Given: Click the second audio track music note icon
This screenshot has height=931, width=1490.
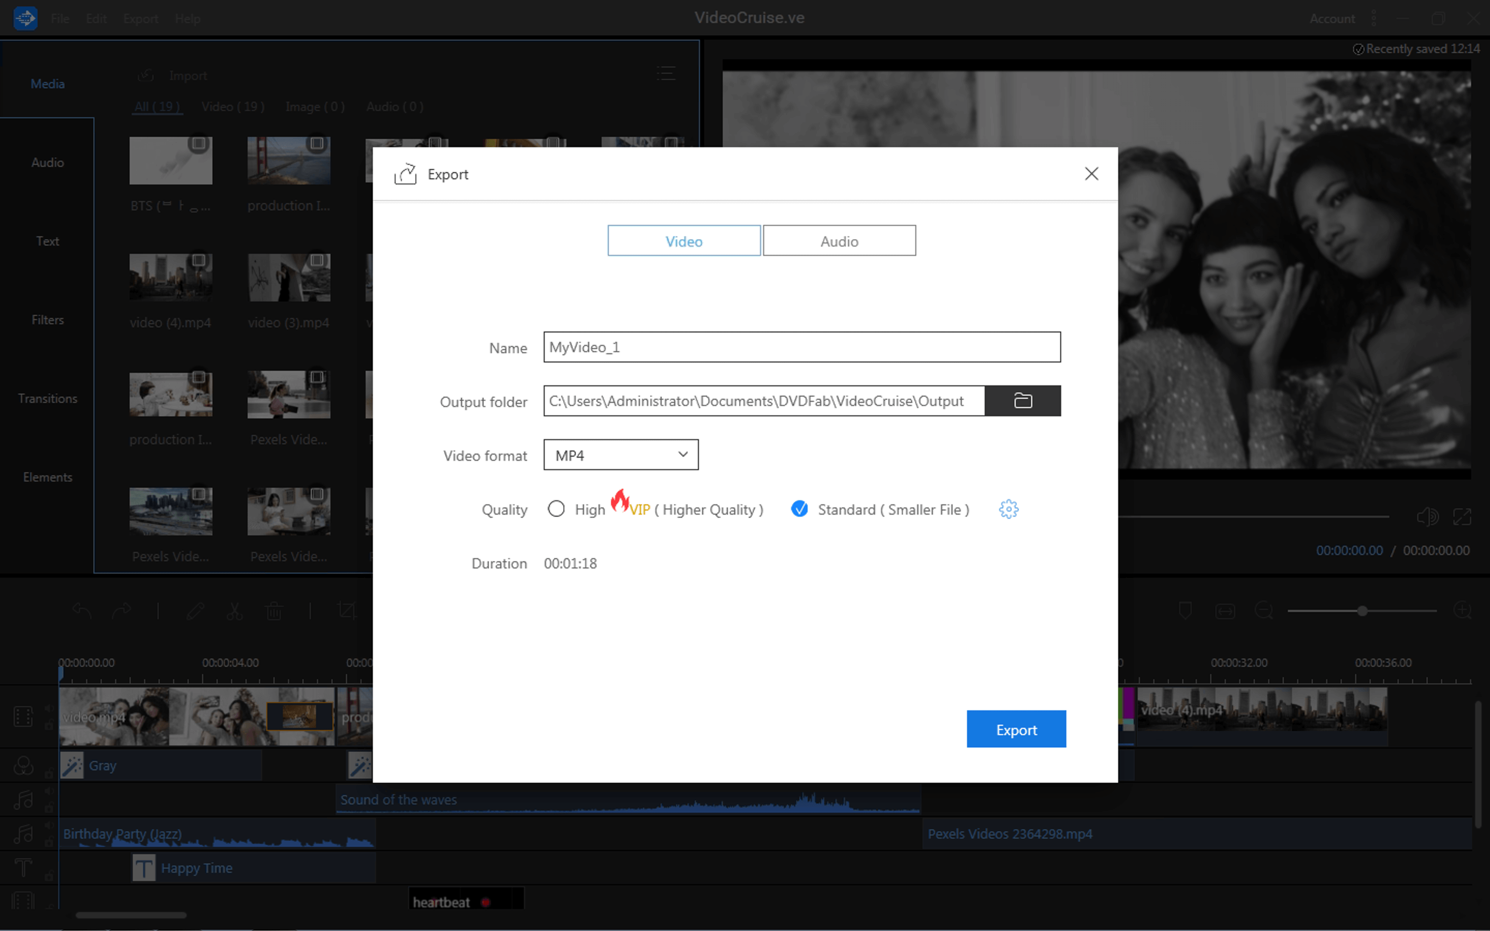Looking at the screenshot, I should (23, 834).
